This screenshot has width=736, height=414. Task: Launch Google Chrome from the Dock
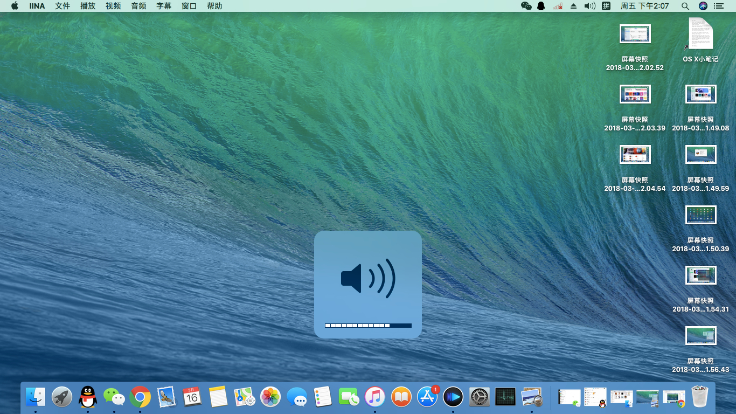tap(140, 397)
